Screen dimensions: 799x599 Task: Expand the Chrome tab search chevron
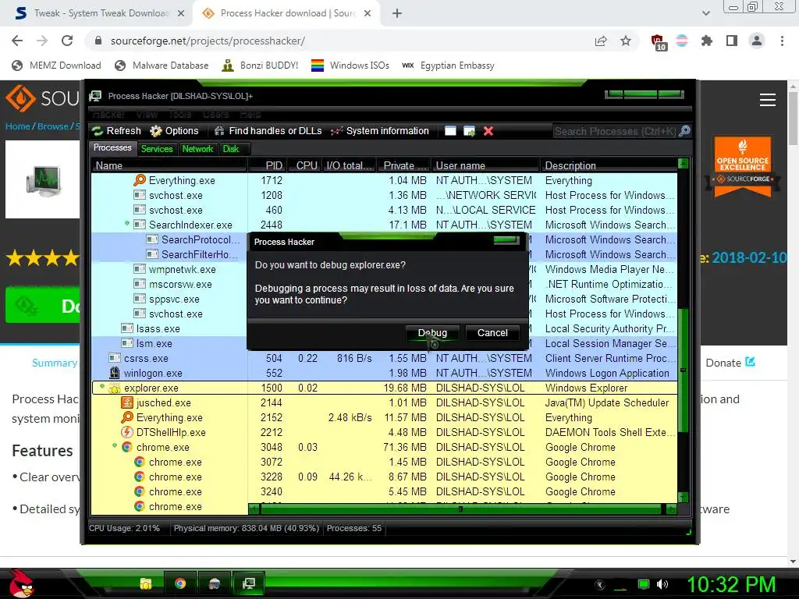pos(705,13)
